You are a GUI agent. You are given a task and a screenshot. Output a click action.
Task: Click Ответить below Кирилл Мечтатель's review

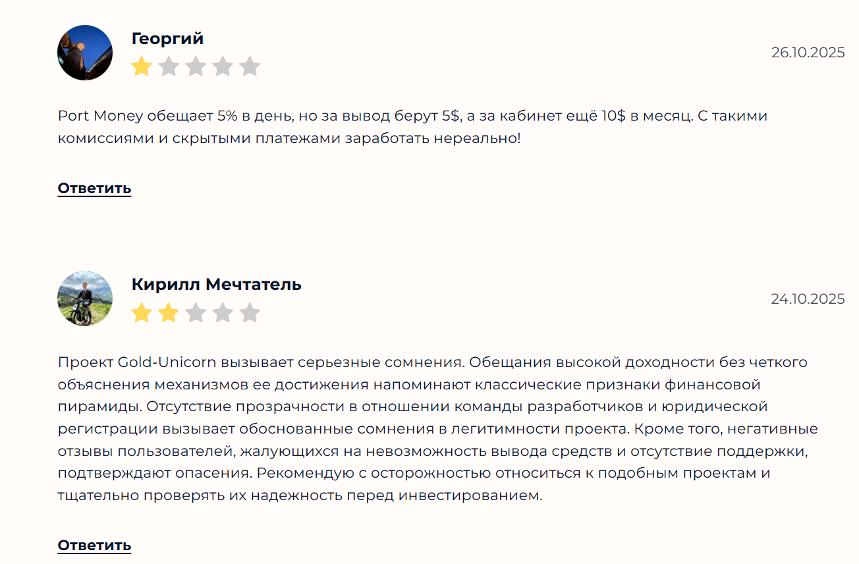coord(94,545)
